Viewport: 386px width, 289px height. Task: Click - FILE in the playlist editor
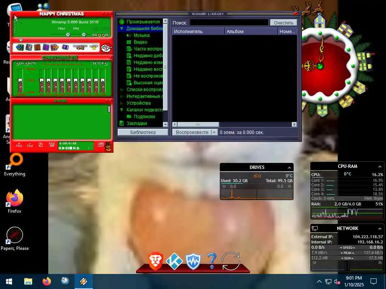30,145
